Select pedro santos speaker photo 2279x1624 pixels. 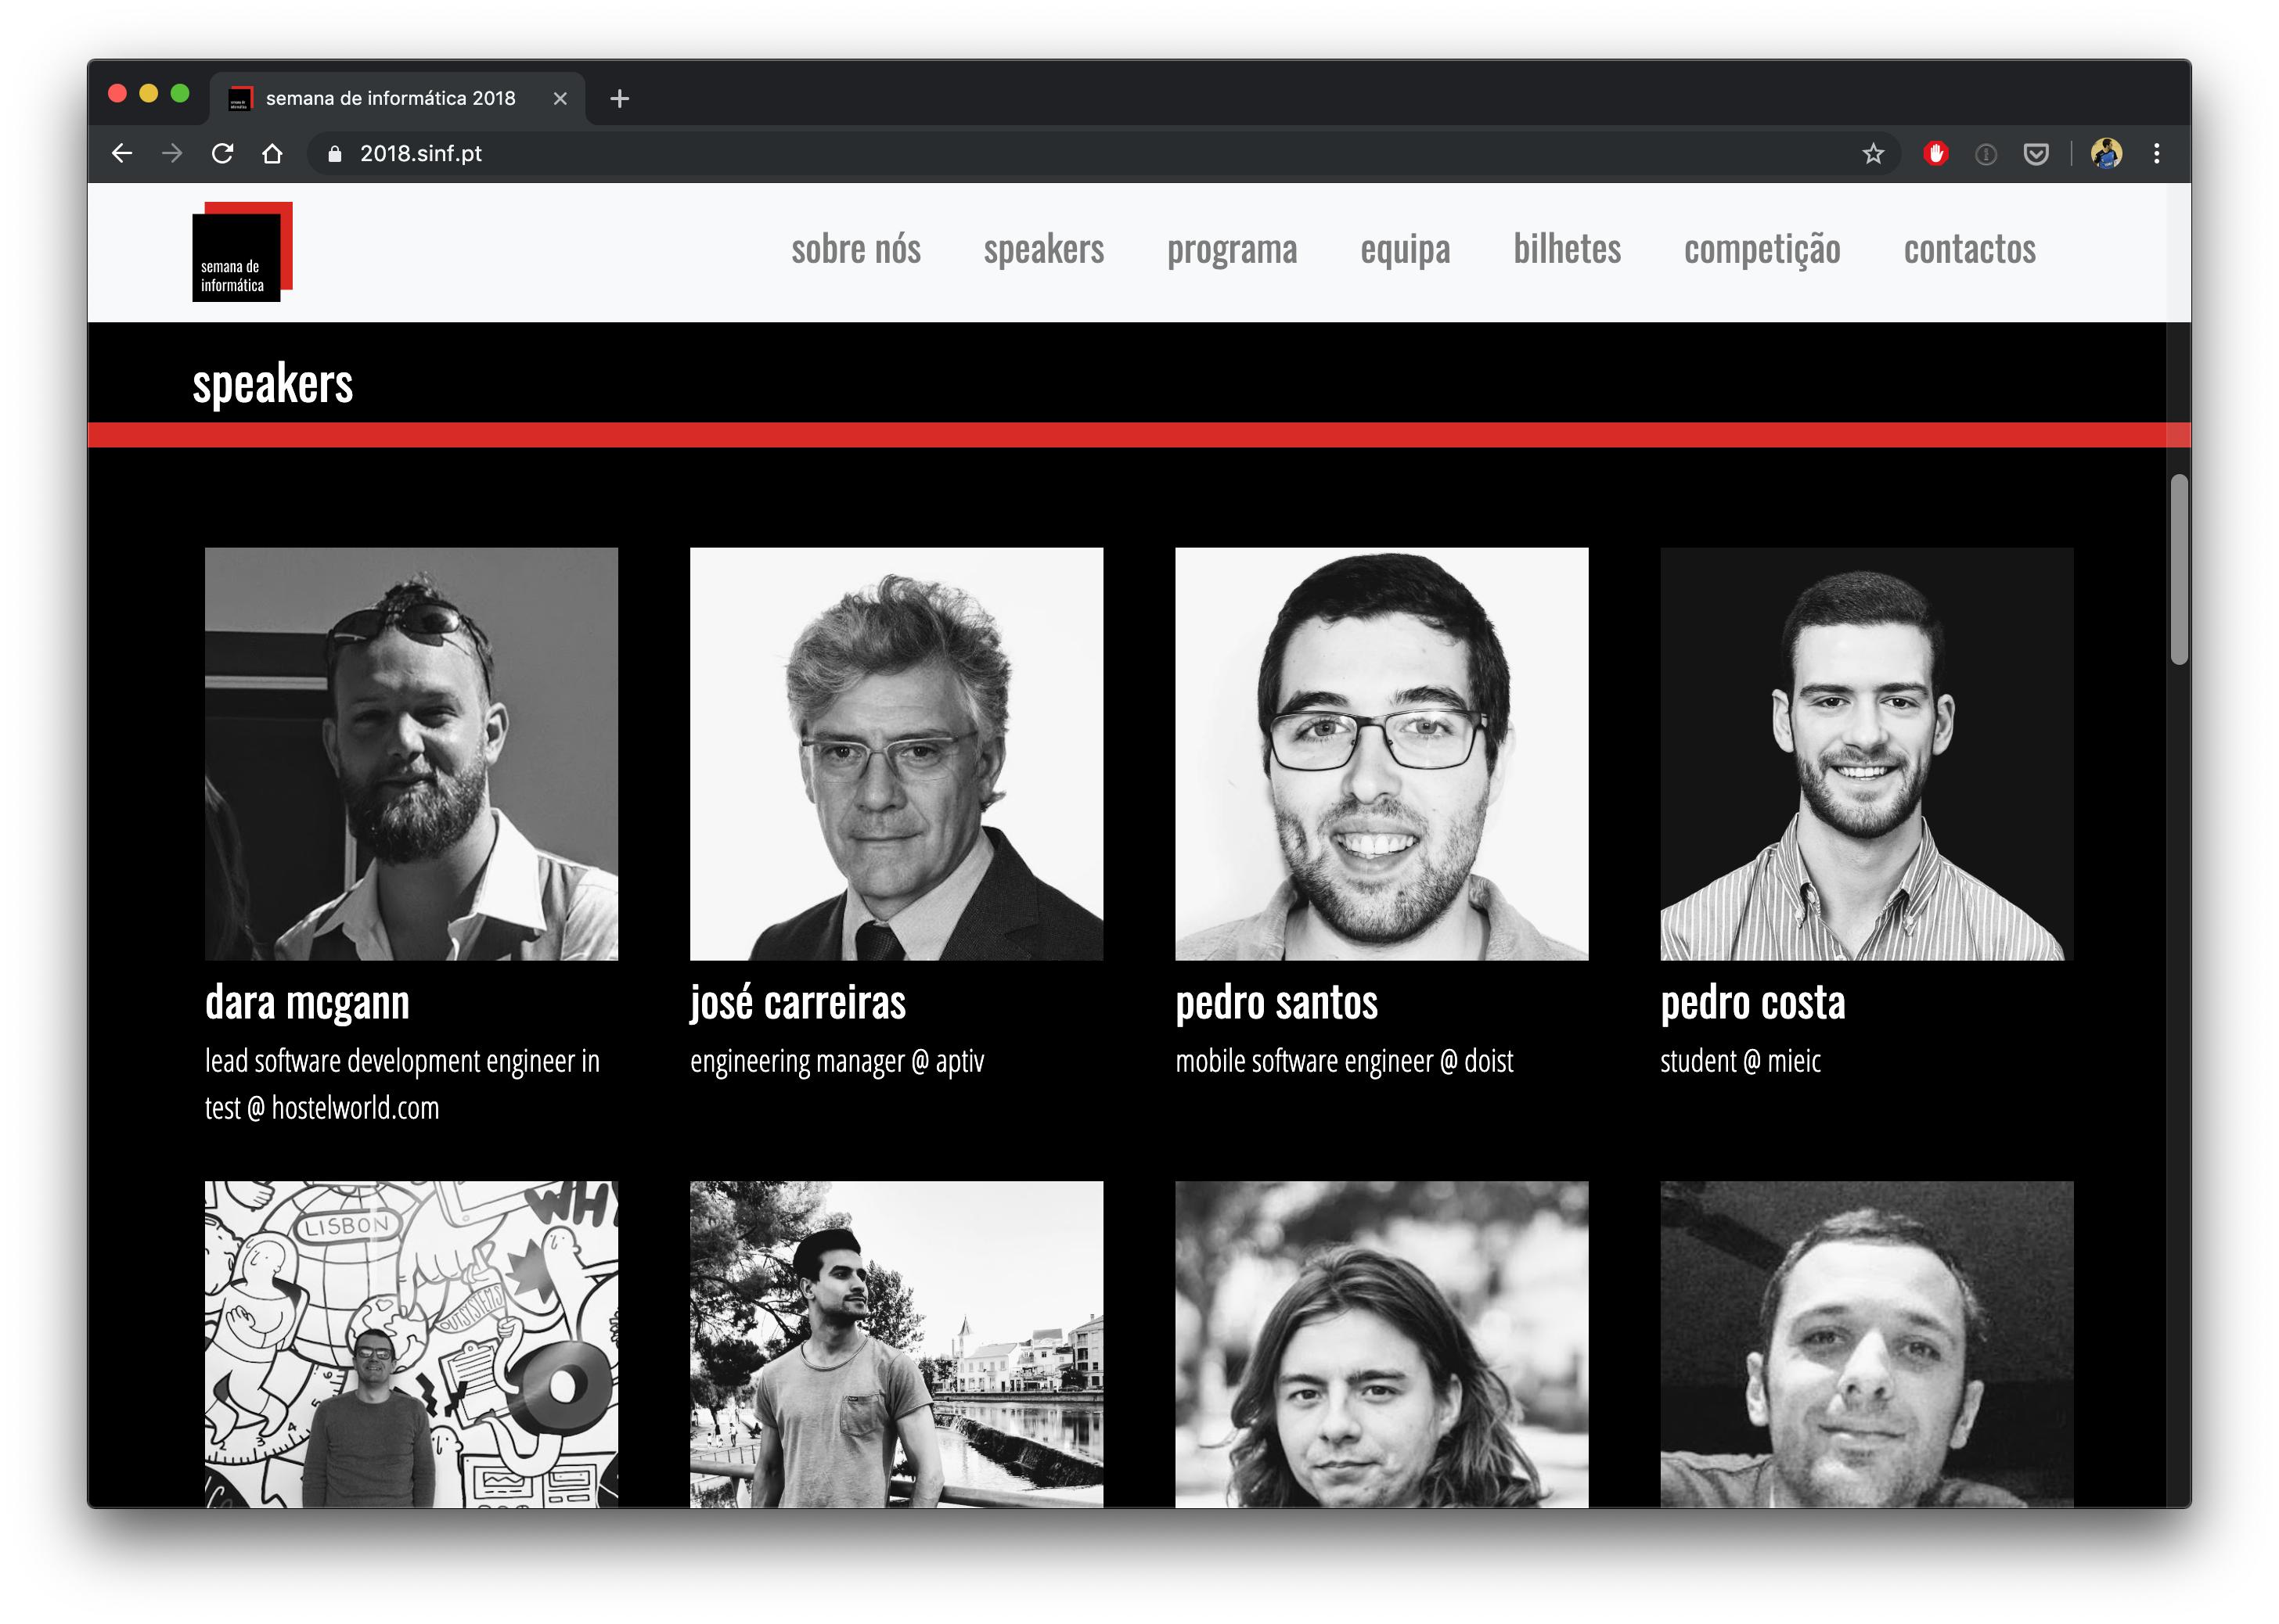coord(1381,754)
